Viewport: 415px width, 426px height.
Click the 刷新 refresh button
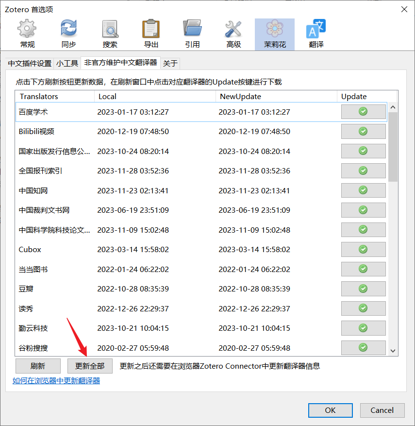coord(38,366)
